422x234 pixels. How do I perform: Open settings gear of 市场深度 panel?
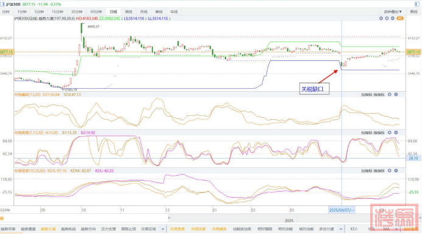(x=390, y=171)
